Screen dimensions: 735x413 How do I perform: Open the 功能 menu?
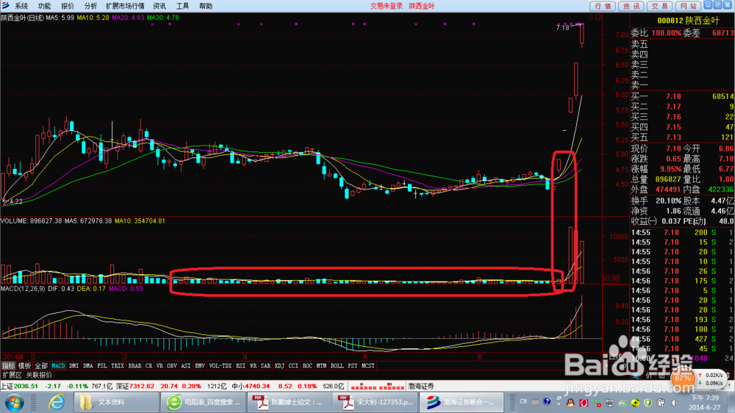pyautogui.click(x=45, y=6)
